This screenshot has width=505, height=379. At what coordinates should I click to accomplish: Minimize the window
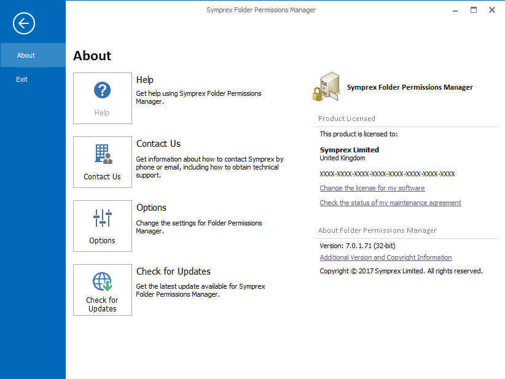pos(455,10)
